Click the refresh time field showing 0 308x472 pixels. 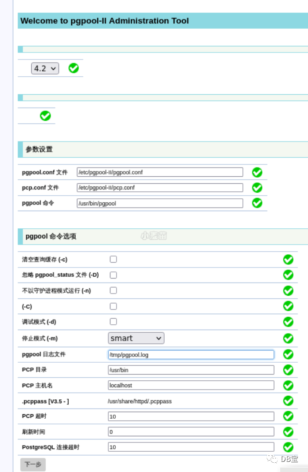click(191, 431)
